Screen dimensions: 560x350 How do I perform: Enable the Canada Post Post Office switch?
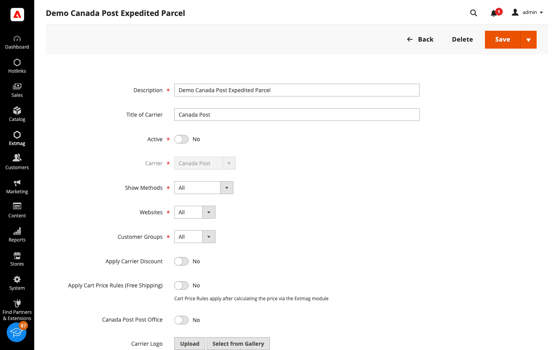coord(181,320)
